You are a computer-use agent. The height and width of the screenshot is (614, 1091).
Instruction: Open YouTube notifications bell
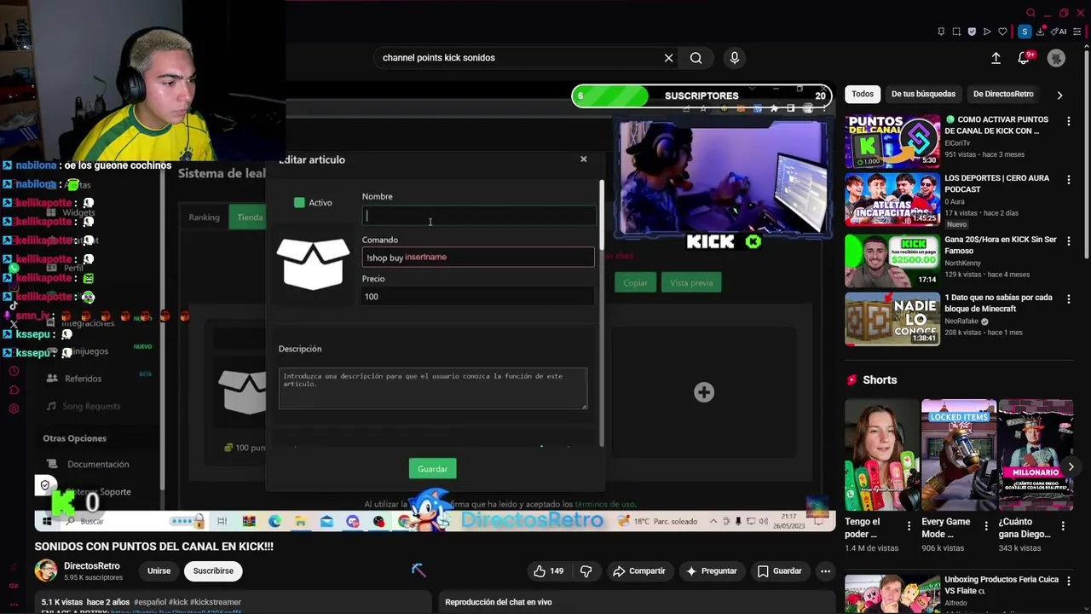click(1024, 58)
